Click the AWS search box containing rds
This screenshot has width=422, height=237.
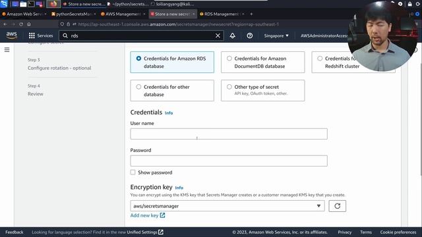(142, 36)
